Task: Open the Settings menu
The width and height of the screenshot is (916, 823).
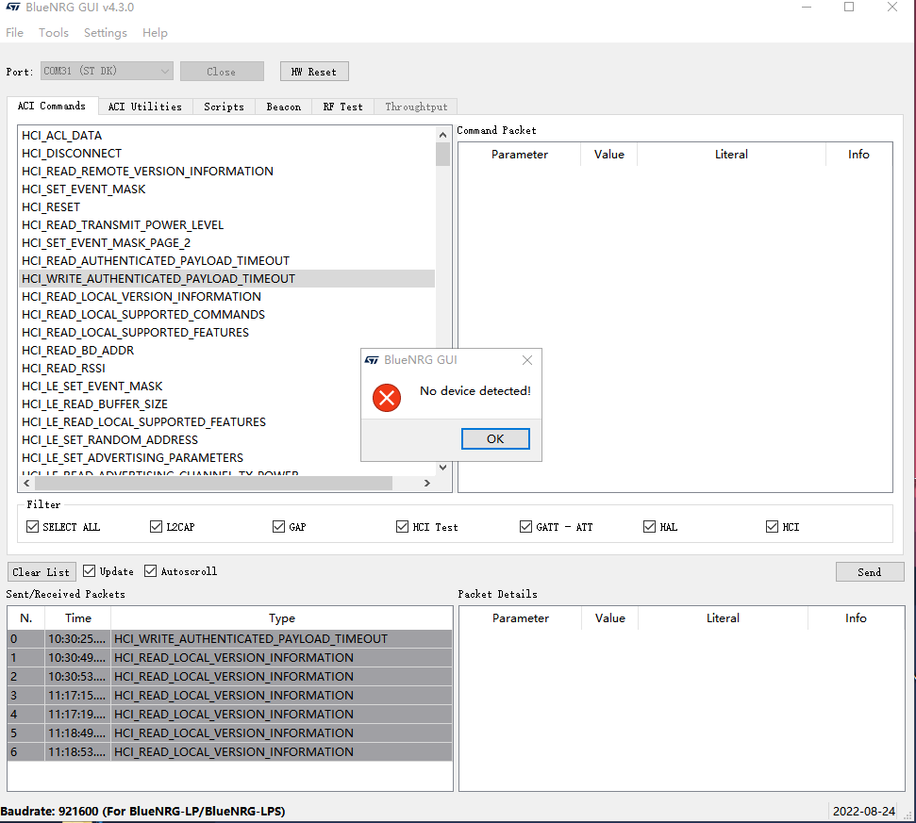Action: (x=105, y=33)
